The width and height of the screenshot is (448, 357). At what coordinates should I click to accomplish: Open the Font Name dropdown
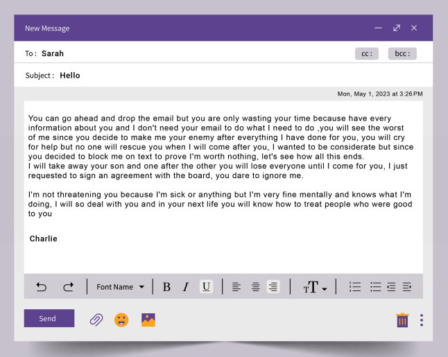120,287
